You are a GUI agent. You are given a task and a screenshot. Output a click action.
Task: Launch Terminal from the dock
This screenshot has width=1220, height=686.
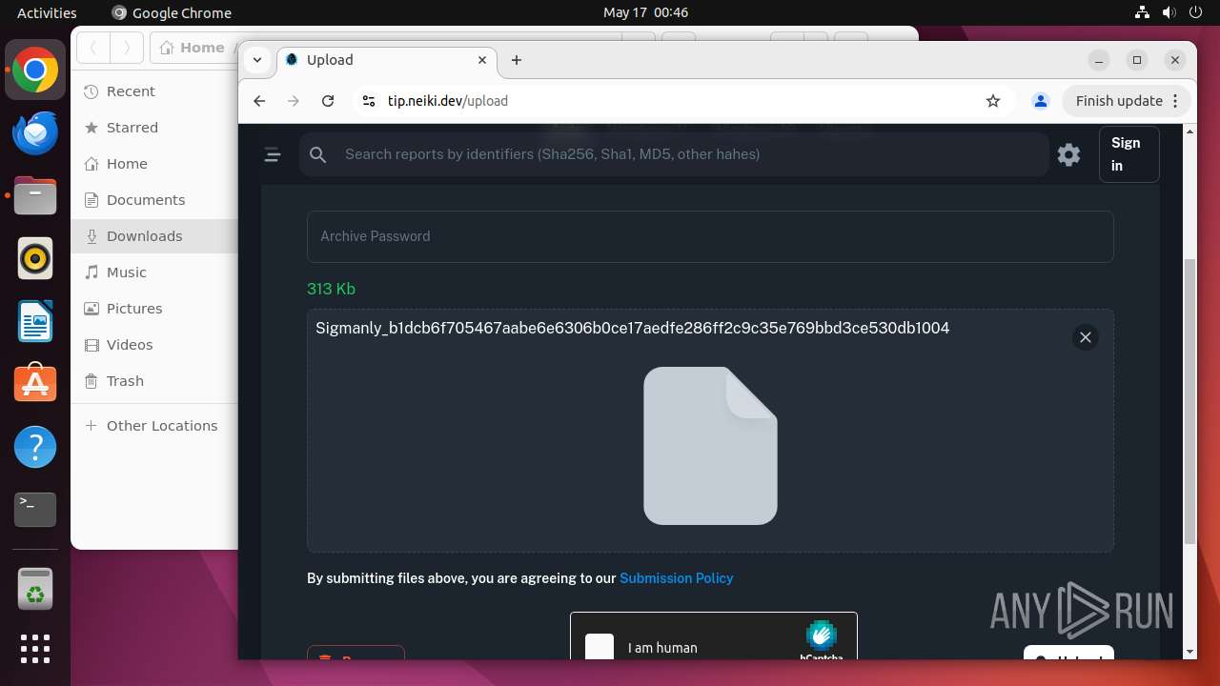[x=35, y=510]
